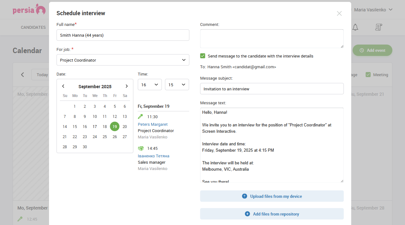The width and height of the screenshot is (405, 225).
Task: Select September 25 in the calendar
Action: point(105,137)
